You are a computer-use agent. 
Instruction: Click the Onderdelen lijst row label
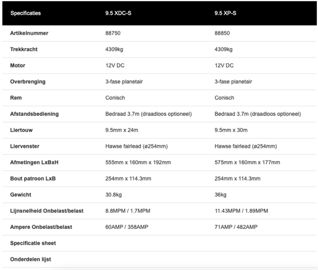31,259
